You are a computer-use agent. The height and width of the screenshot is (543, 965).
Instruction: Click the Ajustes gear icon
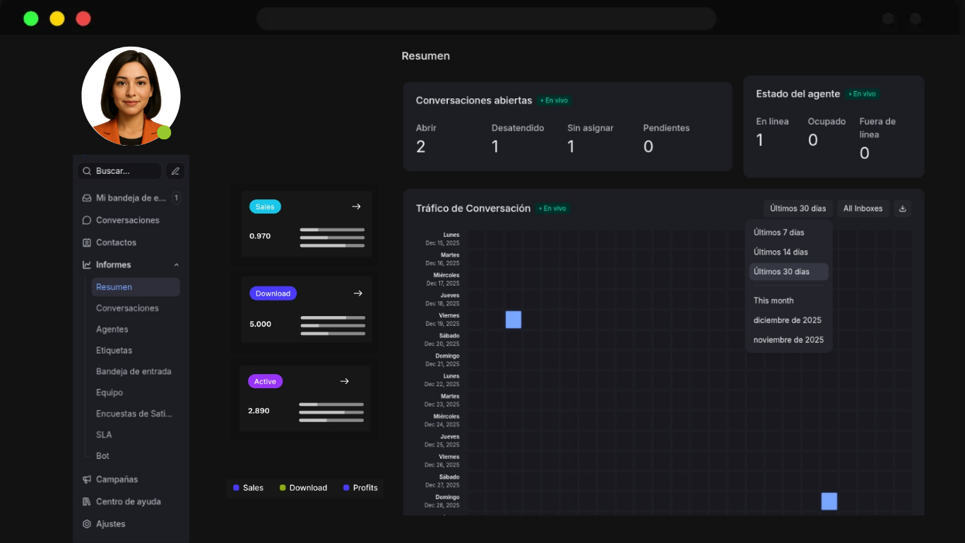pyautogui.click(x=87, y=524)
